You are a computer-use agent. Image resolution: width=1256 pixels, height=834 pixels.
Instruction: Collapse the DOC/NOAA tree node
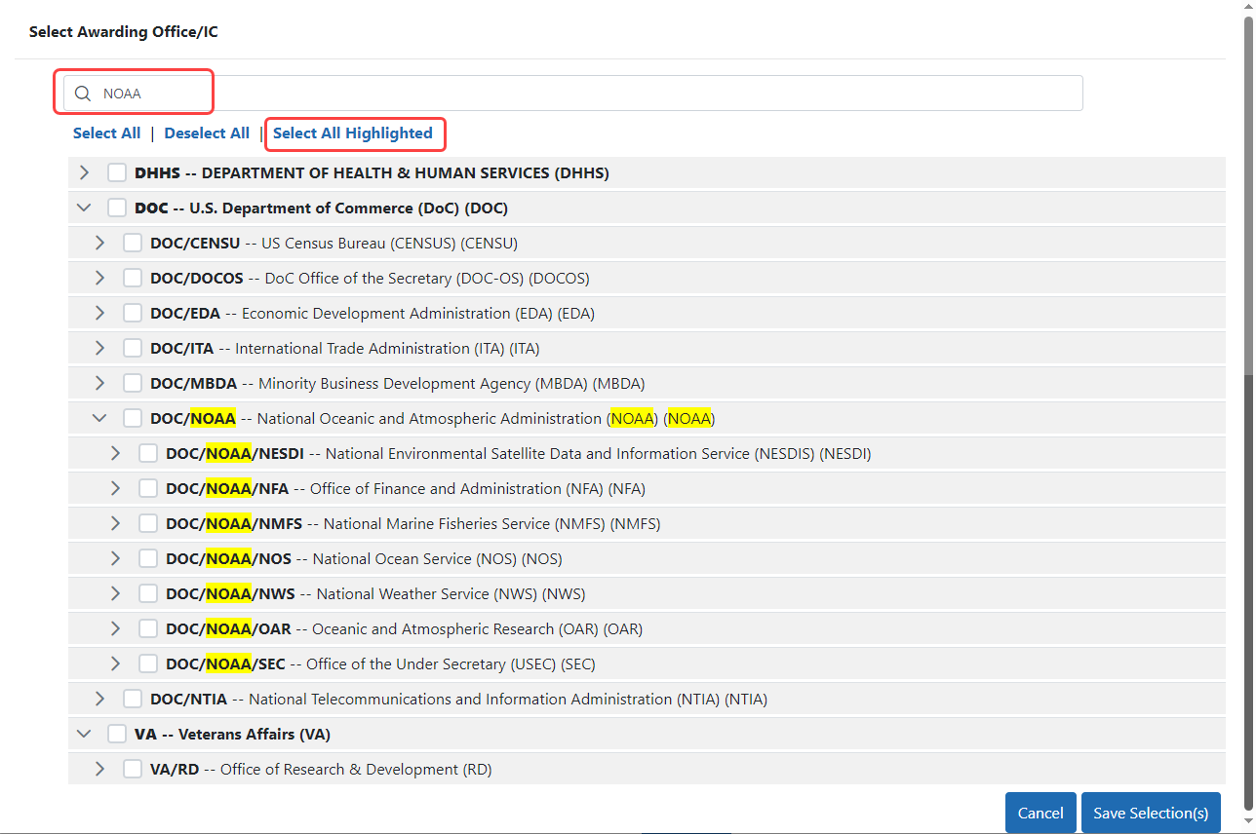(99, 418)
